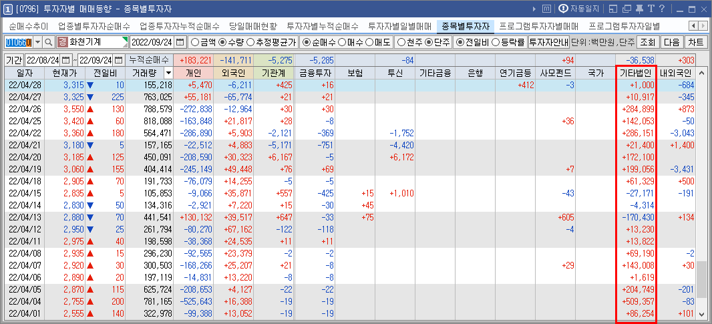Click the +509,357 cell in 기타법인 column

[636, 301]
